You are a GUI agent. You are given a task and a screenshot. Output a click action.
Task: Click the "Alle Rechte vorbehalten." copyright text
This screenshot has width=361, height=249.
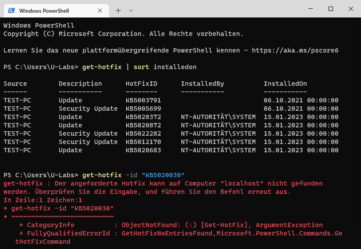pyautogui.click(x=196, y=34)
